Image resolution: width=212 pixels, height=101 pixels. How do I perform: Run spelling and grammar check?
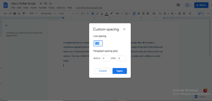[x=19, y=14]
